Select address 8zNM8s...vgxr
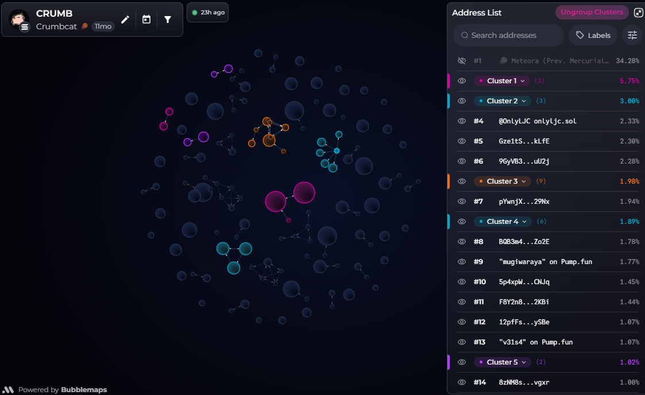This screenshot has height=395, width=645. [x=524, y=382]
